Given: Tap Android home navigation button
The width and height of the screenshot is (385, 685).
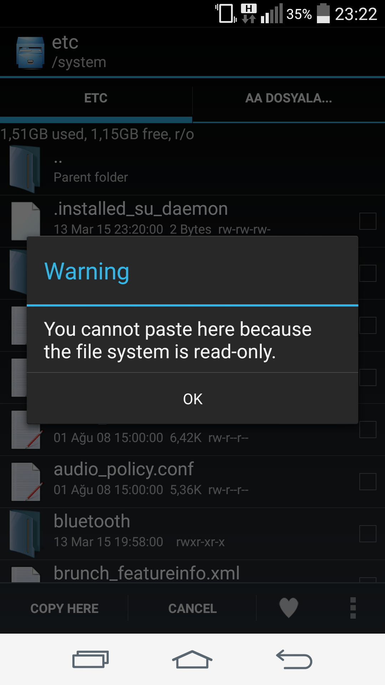Looking at the screenshot, I should (192, 659).
